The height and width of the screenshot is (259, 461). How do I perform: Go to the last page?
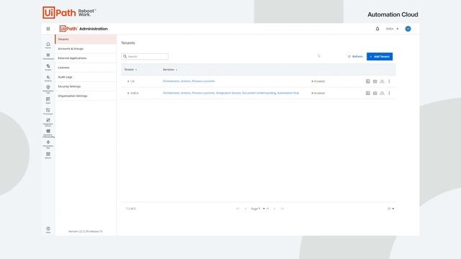coord(282,209)
